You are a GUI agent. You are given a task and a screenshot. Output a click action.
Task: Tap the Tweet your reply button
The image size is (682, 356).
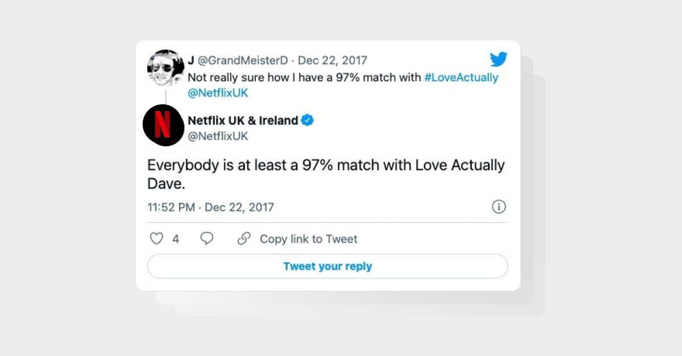coord(327,266)
